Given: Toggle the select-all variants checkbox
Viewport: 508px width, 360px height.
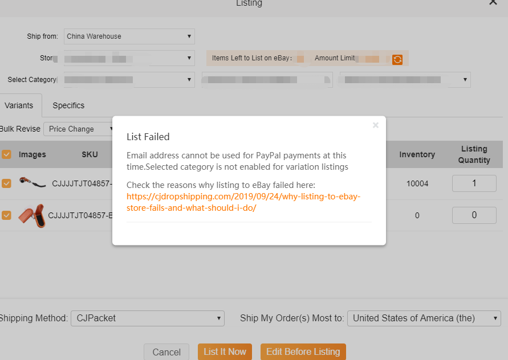Looking at the screenshot, I should tap(6, 154).
